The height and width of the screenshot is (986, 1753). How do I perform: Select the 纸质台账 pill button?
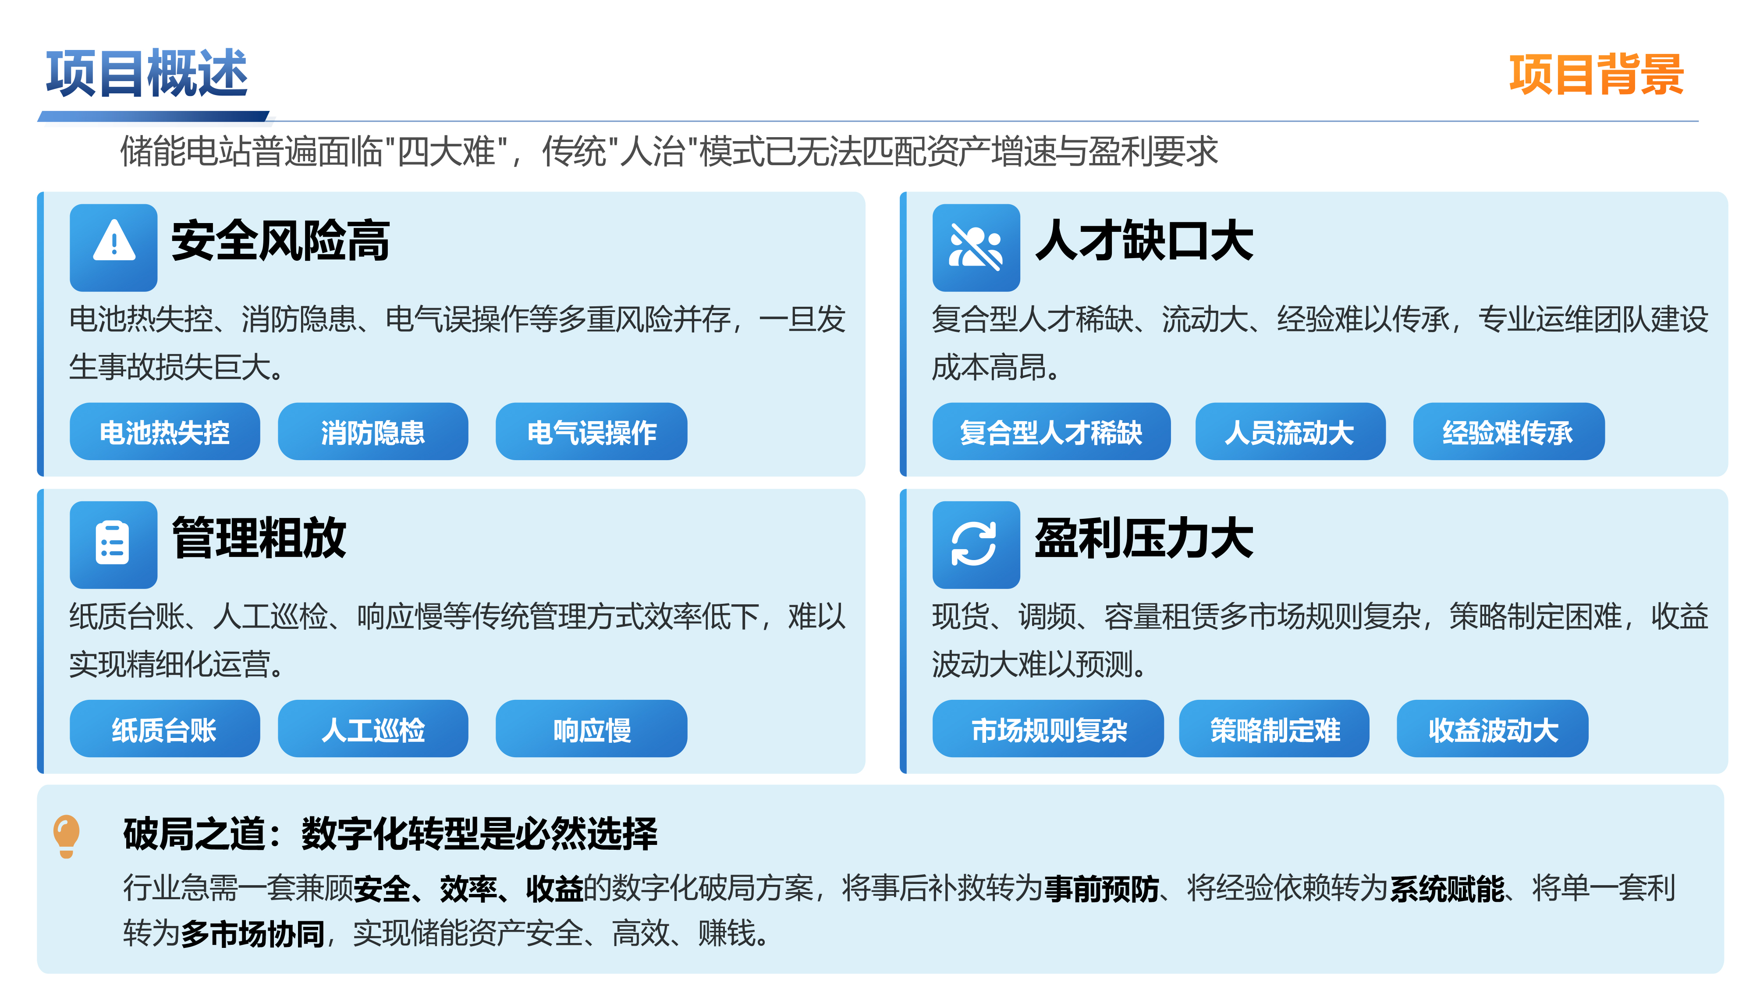click(165, 729)
